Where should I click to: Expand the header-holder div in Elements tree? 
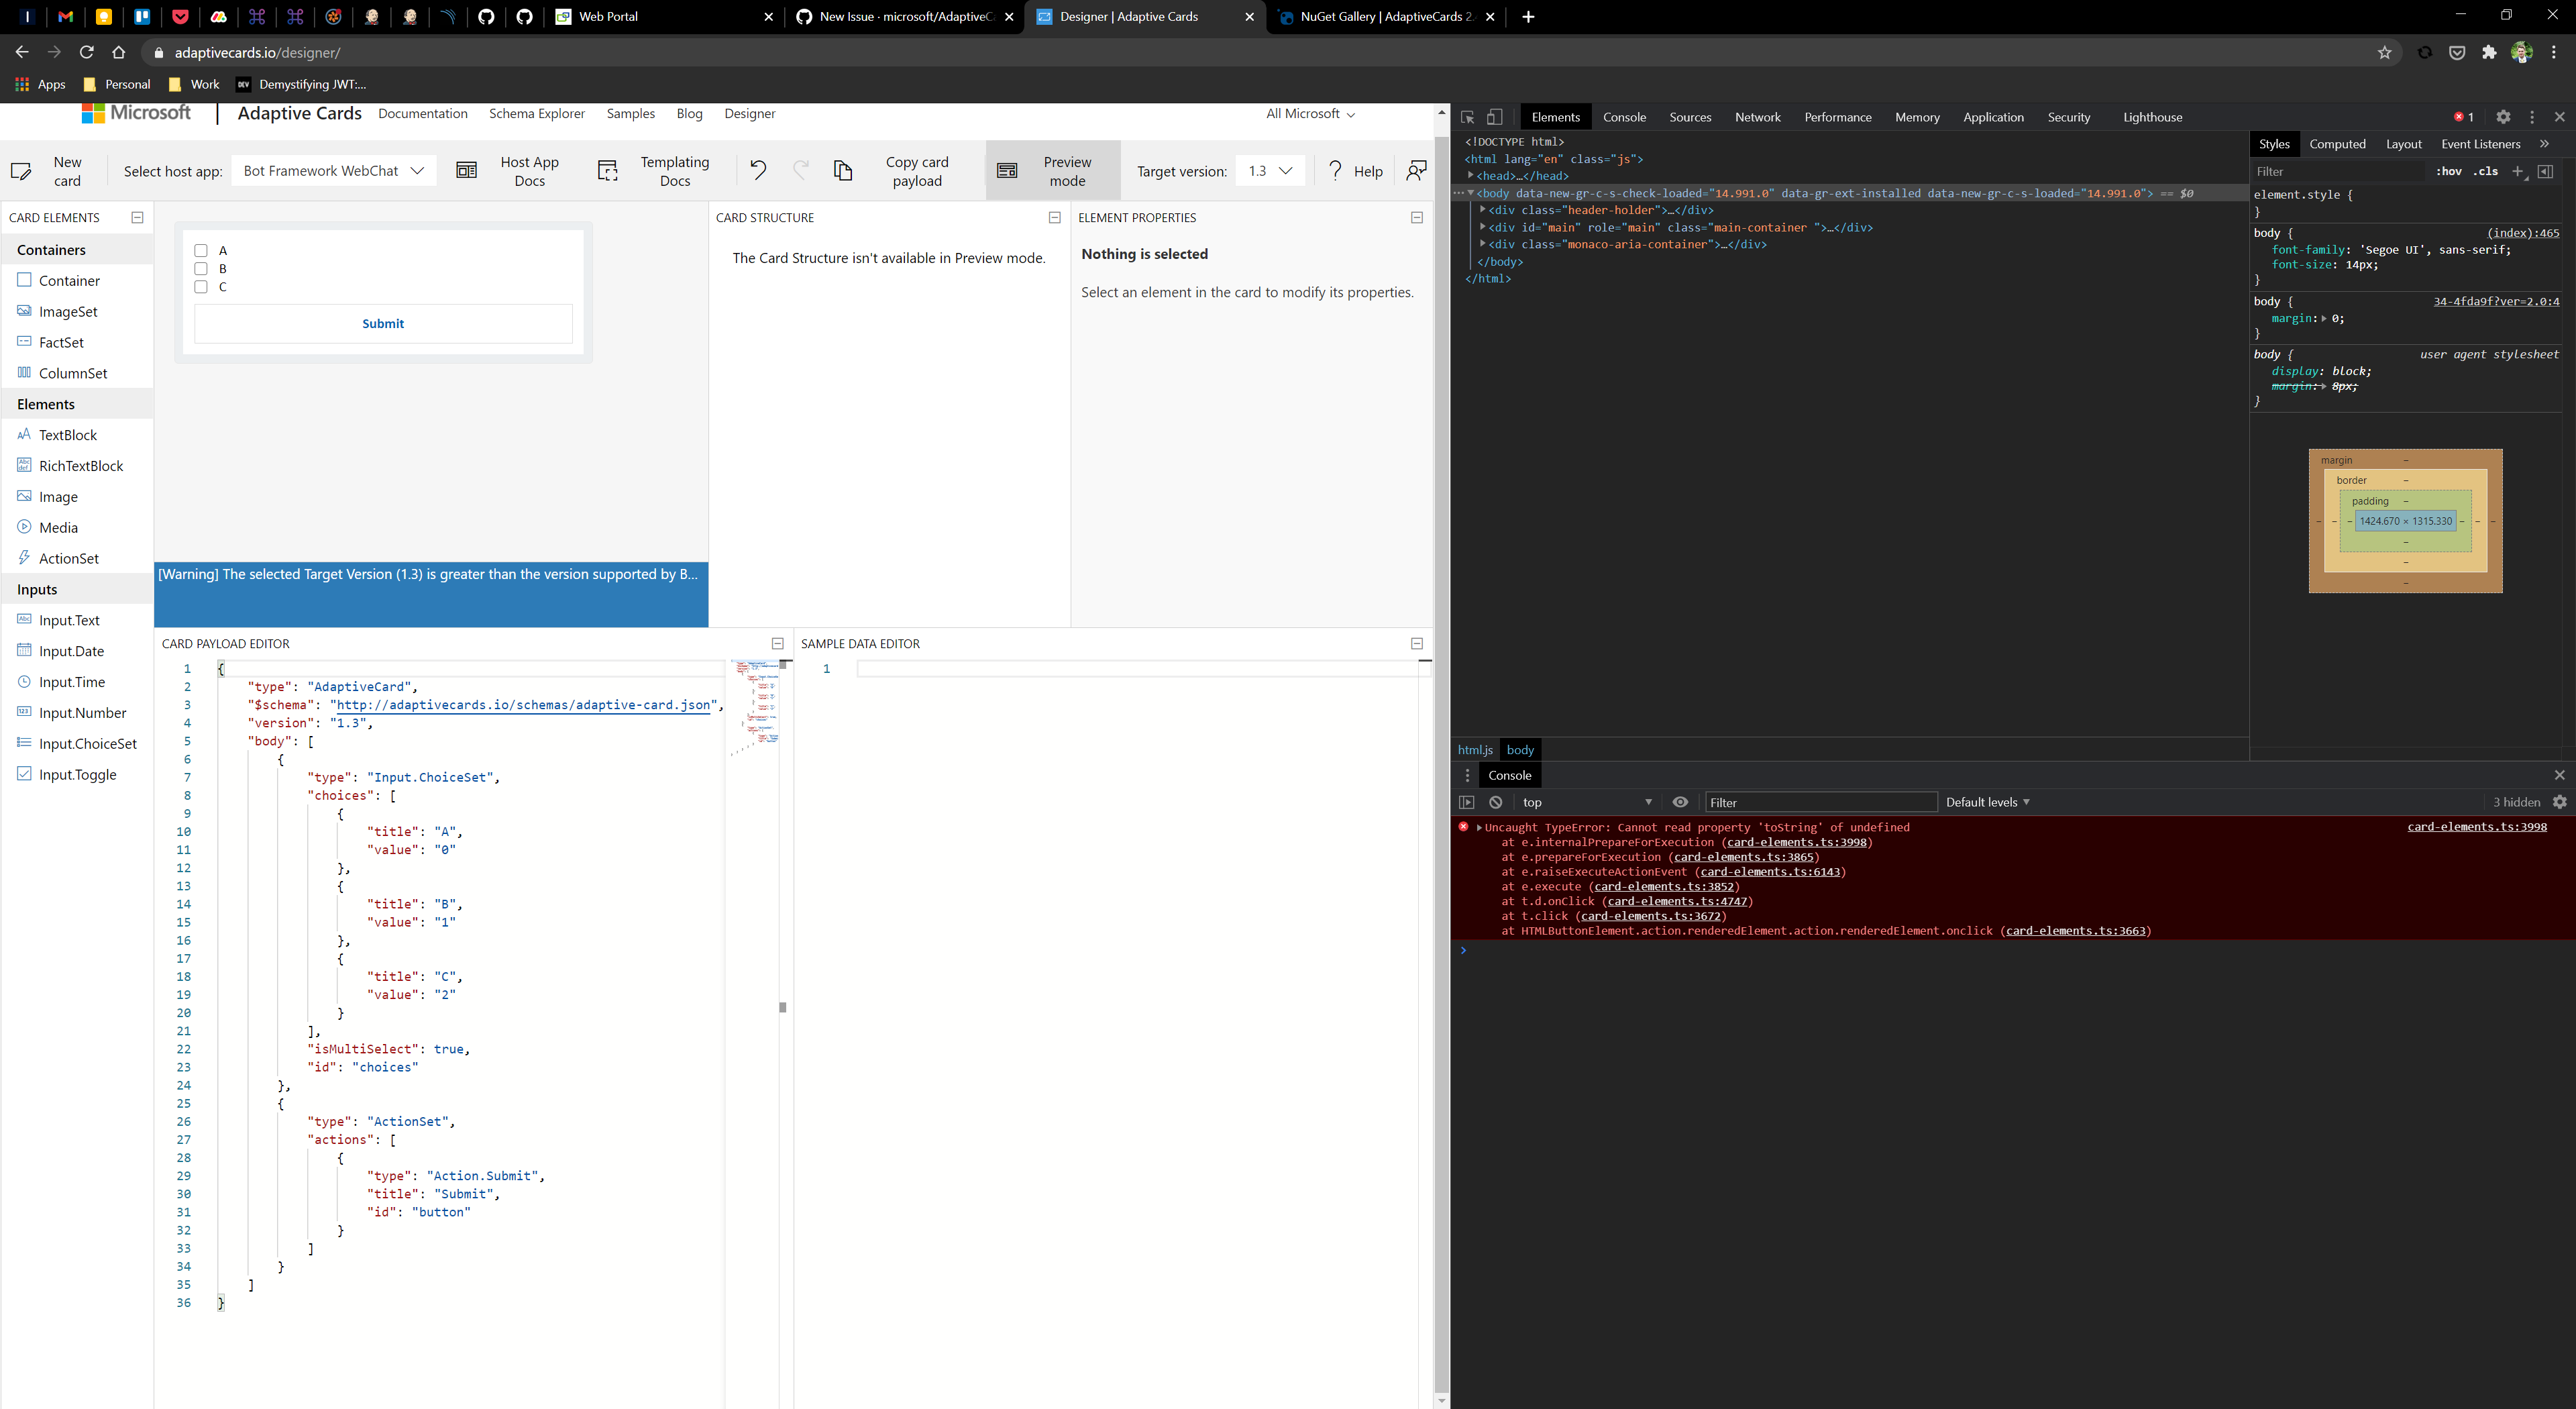1483,210
